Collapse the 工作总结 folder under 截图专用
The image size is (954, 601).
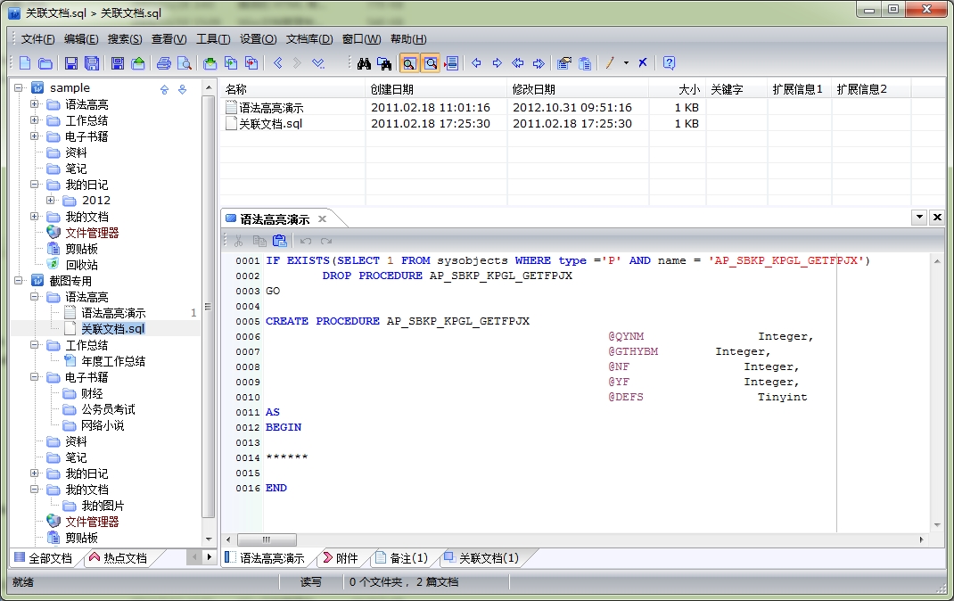coord(35,345)
